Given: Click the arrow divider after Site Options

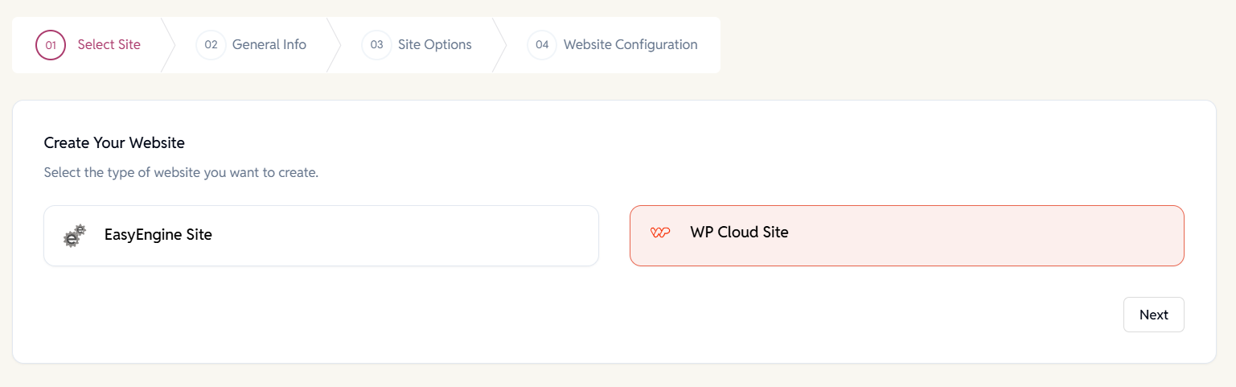Looking at the screenshot, I should click(499, 45).
